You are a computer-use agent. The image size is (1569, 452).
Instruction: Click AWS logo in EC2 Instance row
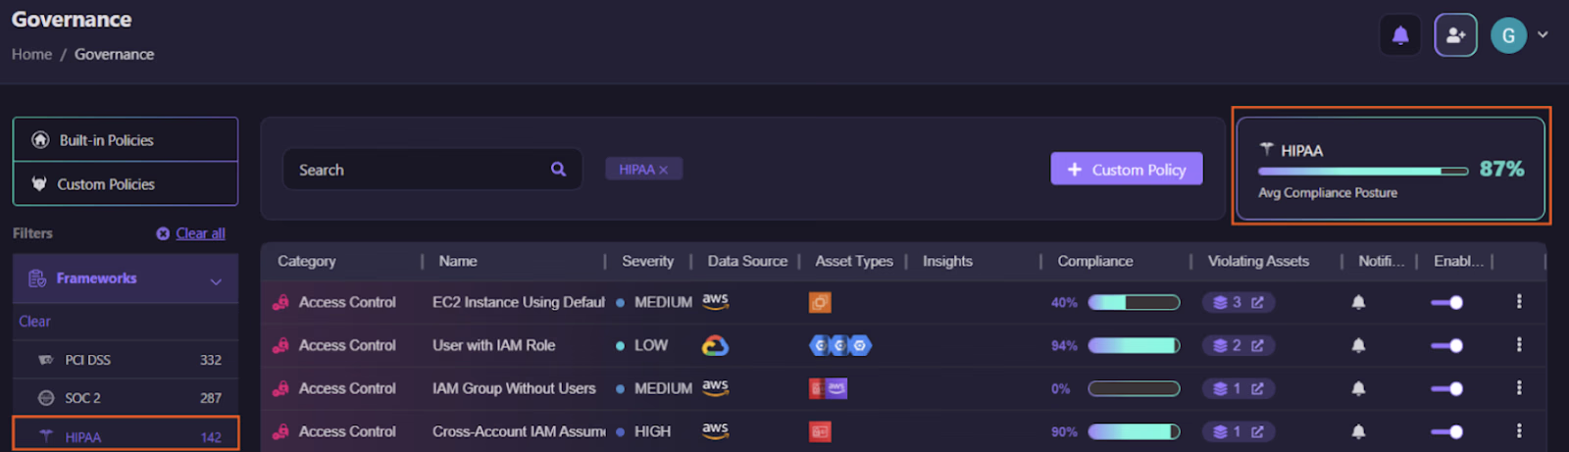[x=715, y=301]
